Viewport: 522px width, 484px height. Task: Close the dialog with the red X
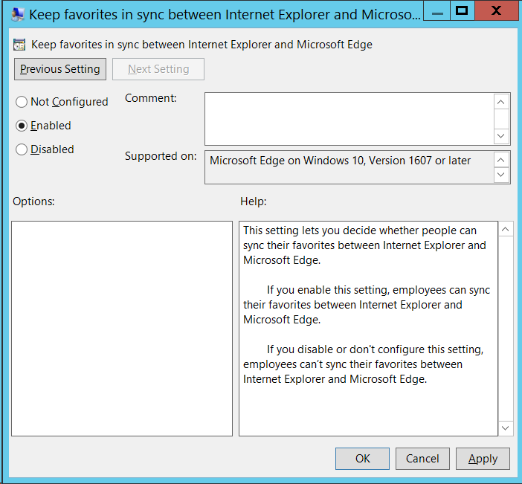coord(496,10)
